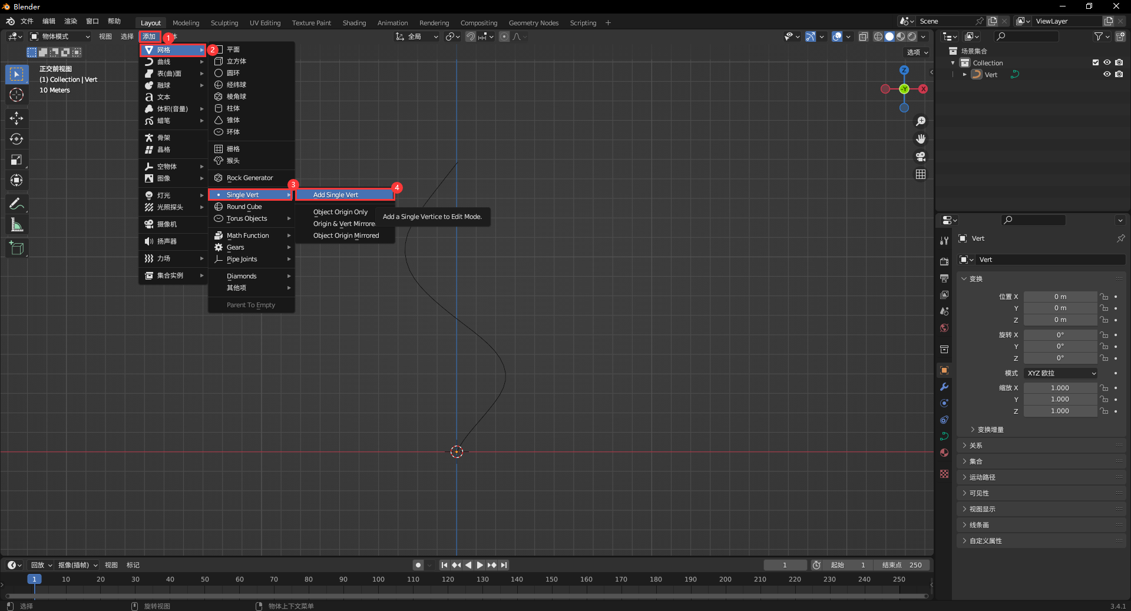Select the Cursor tool in the left toolbar
Image resolution: width=1131 pixels, height=611 pixels.
click(x=16, y=95)
